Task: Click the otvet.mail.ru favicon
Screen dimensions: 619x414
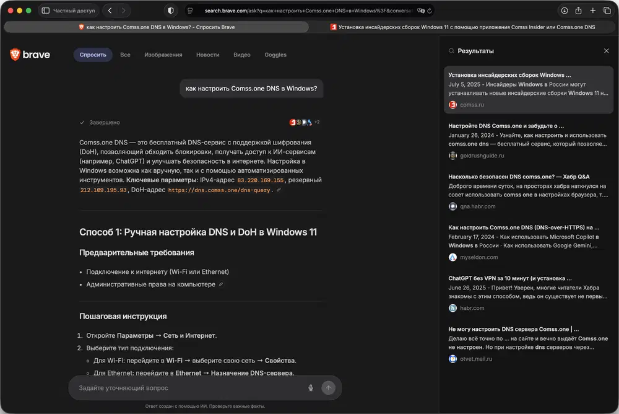Action: click(x=453, y=359)
